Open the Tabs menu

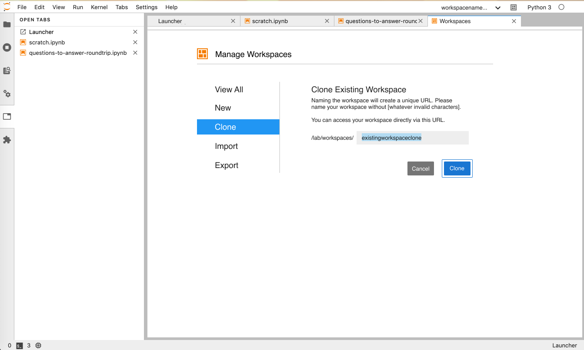click(x=122, y=7)
